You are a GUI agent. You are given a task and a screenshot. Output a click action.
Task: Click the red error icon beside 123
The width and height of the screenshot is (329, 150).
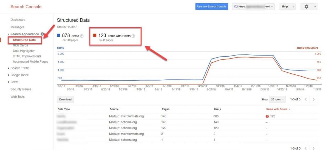tap(267, 116)
